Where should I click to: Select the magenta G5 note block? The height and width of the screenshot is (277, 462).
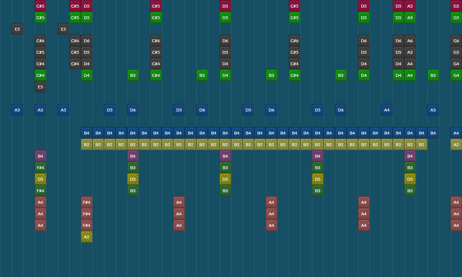click(x=456, y=6)
